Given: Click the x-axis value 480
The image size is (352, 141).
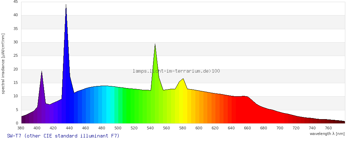Looking at the screenshot, I should (x=102, y=128).
